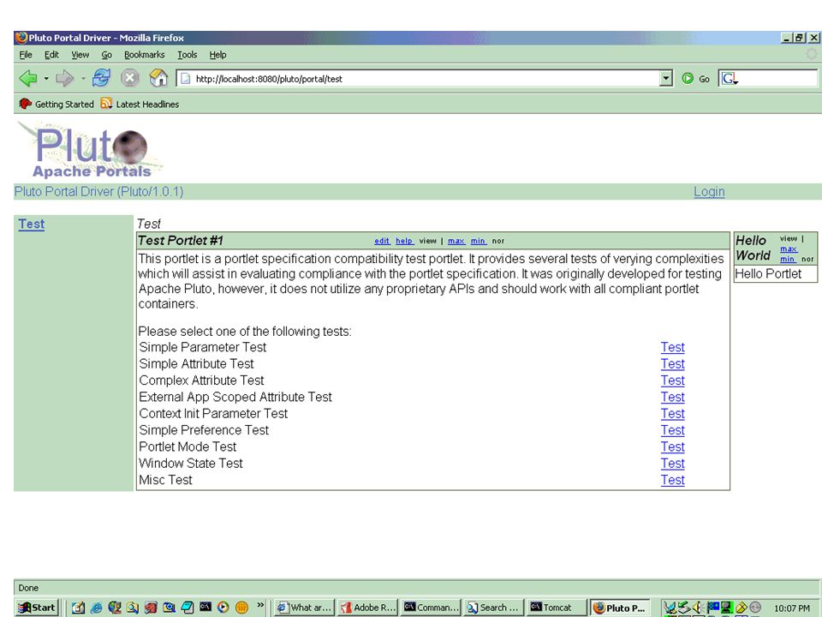Open the File menu
822x617 pixels.
click(x=26, y=55)
